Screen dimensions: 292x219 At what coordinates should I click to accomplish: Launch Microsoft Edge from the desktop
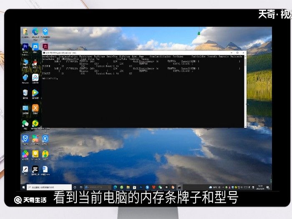click(35, 34)
